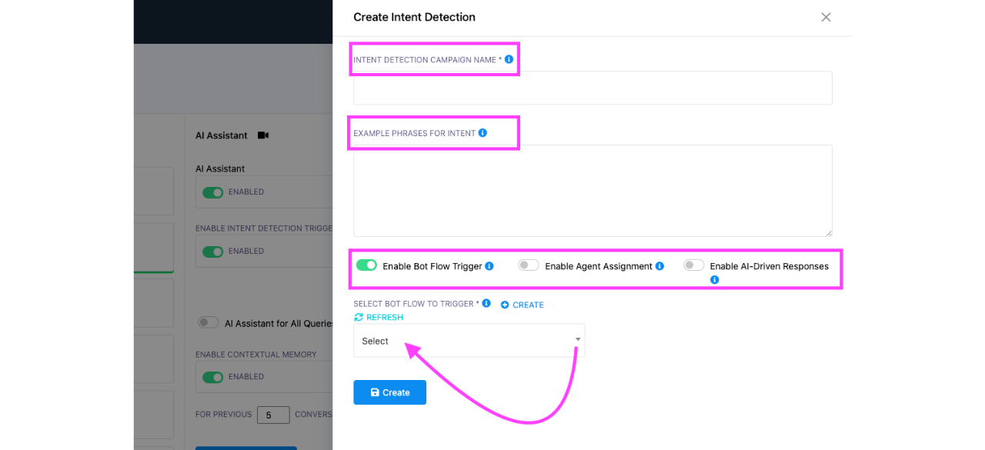The image size is (985, 450).
Task: Toggle Enable Intent Detection Trigger switch
Action: [212, 252]
